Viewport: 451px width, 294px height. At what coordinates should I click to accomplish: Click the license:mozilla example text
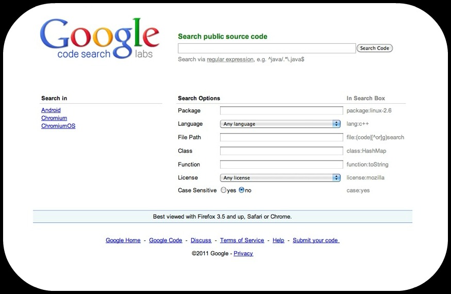[x=365, y=177]
